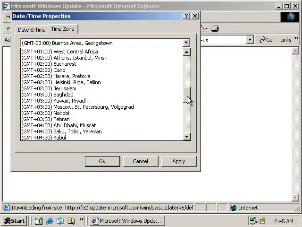Viewport: 302px width, 227px height.
Task: Expand the Quick Launch overflow chevron
Action: tap(82, 219)
